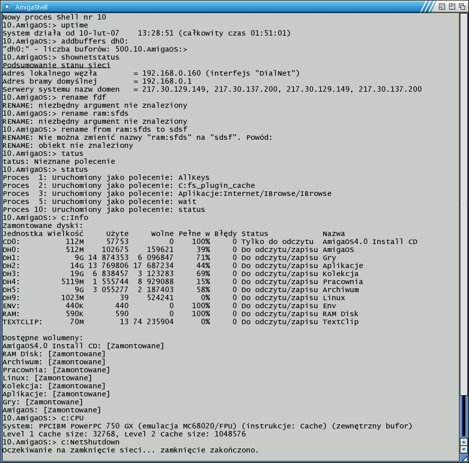Click the 'Nazwa' column header
Screen dimensions: 469x463
[334, 234]
